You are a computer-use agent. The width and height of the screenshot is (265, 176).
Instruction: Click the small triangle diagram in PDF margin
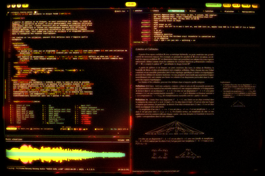pyautogui.click(x=238, y=104)
